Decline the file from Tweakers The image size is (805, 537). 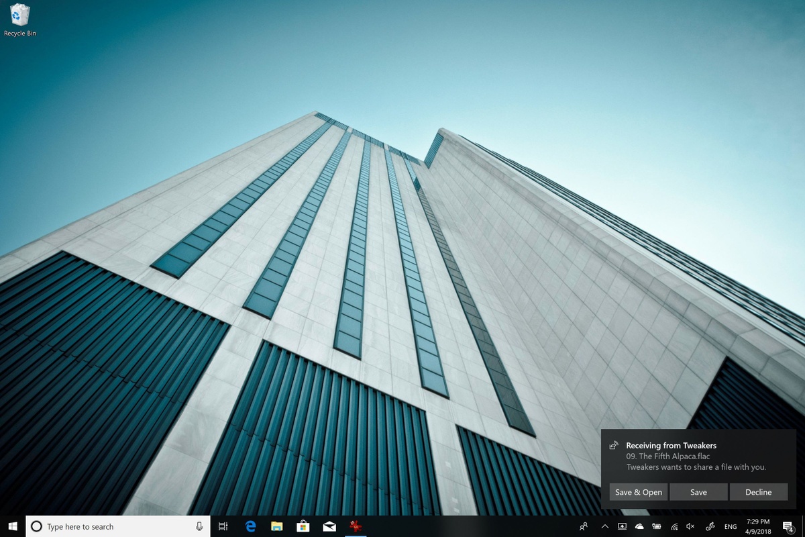[759, 492]
